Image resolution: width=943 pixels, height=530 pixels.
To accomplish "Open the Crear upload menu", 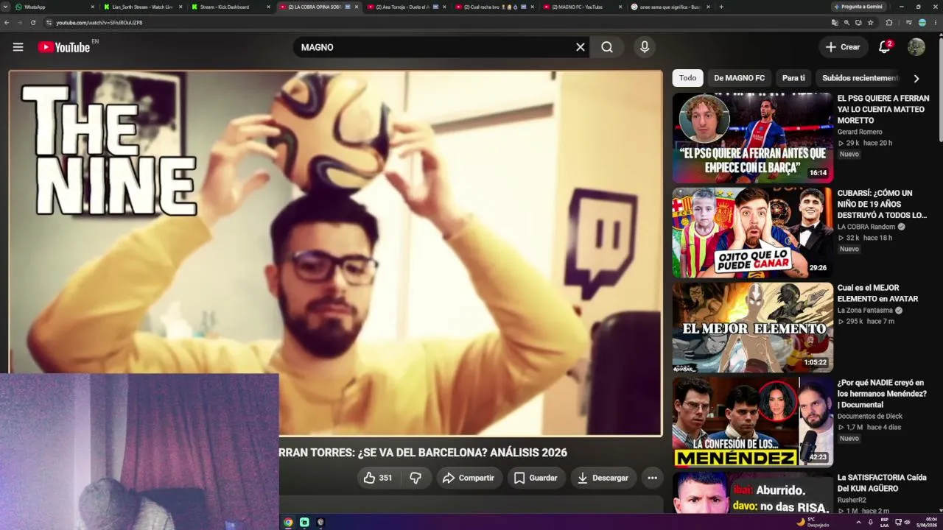I will pyautogui.click(x=843, y=47).
